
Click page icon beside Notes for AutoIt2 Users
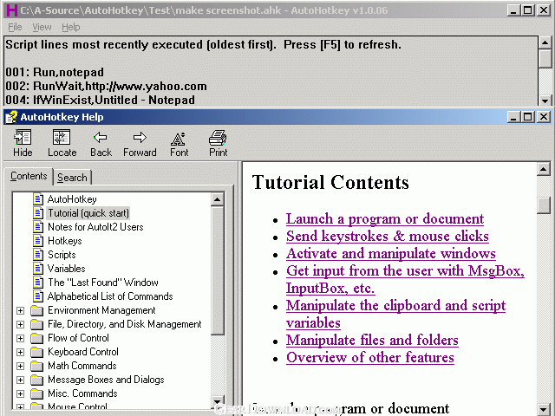click(38, 227)
